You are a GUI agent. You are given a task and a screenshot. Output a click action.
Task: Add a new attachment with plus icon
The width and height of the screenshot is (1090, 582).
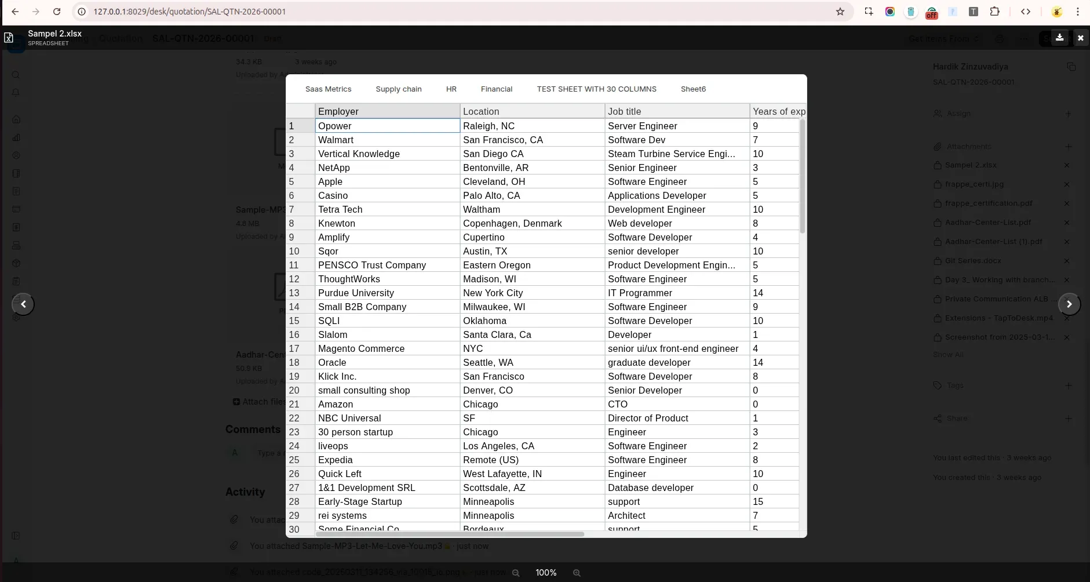(x=1069, y=147)
